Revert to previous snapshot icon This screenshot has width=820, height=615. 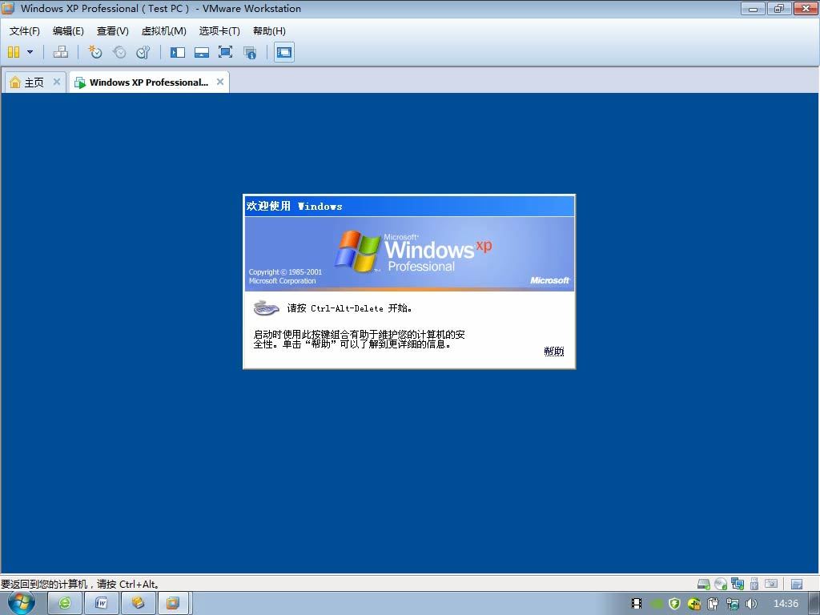(x=120, y=52)
